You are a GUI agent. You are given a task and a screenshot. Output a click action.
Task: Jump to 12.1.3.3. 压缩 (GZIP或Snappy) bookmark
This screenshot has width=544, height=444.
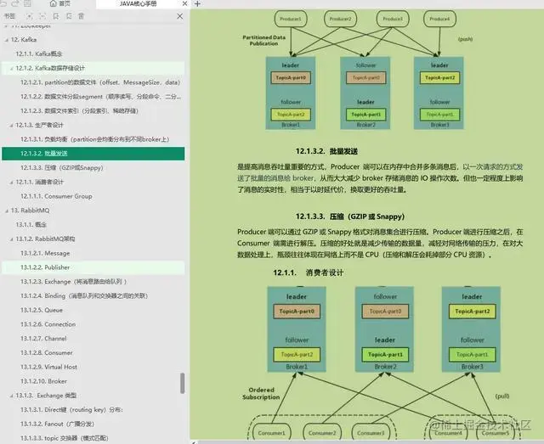62,167
